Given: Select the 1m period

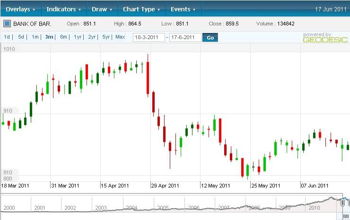Looking at the screenshot, I should (35, 37).
